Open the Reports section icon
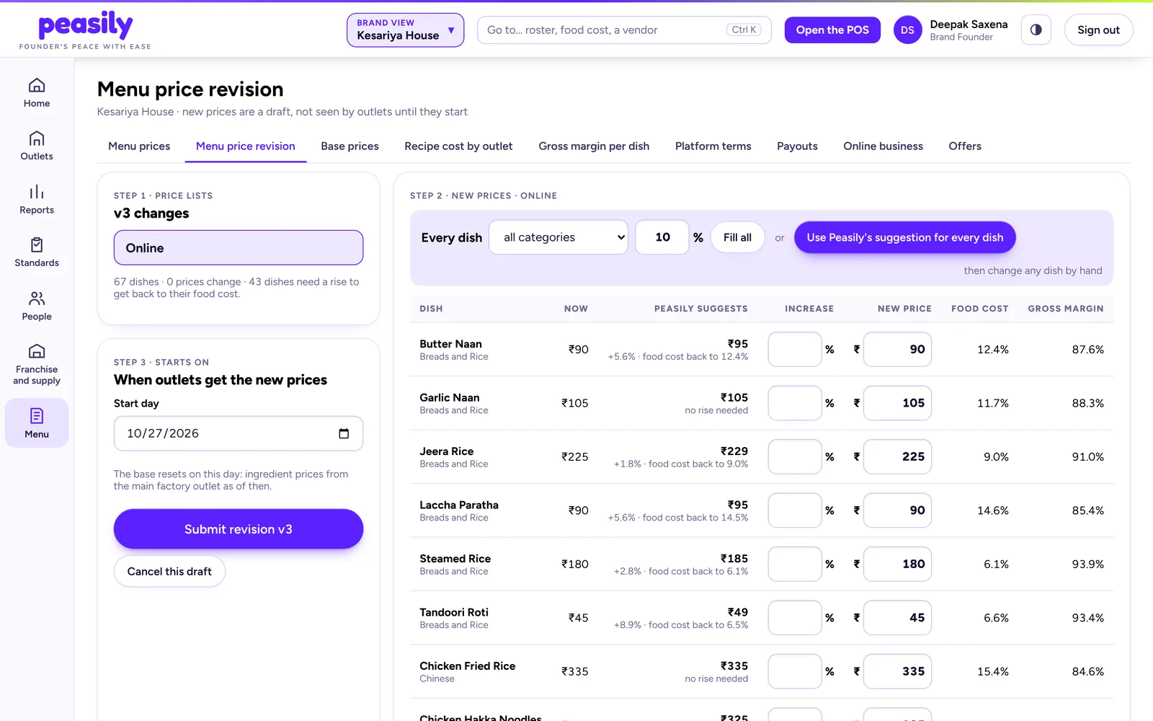 click(37, 192)
